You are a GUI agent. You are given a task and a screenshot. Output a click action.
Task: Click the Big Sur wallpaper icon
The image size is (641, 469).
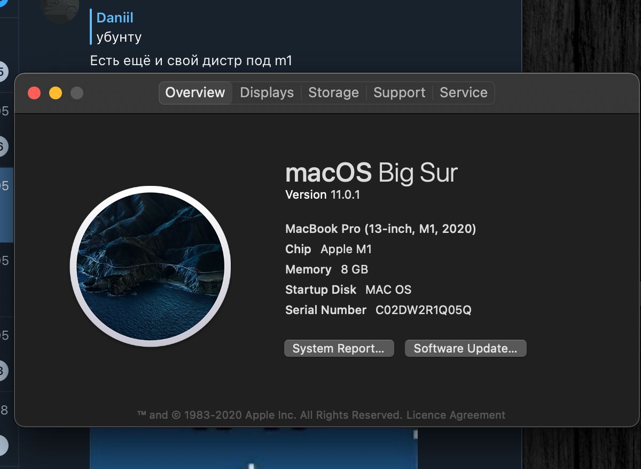point(150,265)
